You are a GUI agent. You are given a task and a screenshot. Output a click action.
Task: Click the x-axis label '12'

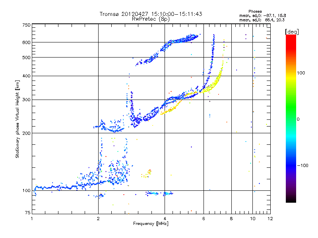[x=270, y=219]
